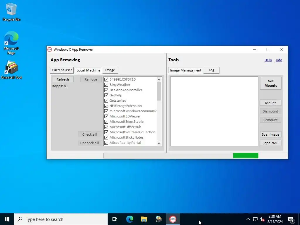Open the Help link

pyautogui.click(x=268, y=60)
